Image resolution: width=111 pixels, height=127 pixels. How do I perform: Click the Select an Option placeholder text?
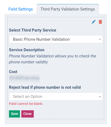28,97
